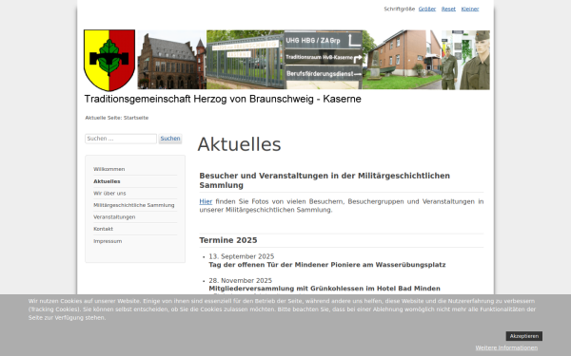Click the Kleiner font size link
This screenshot has height=356, width=571.
[x=470, y=9]
